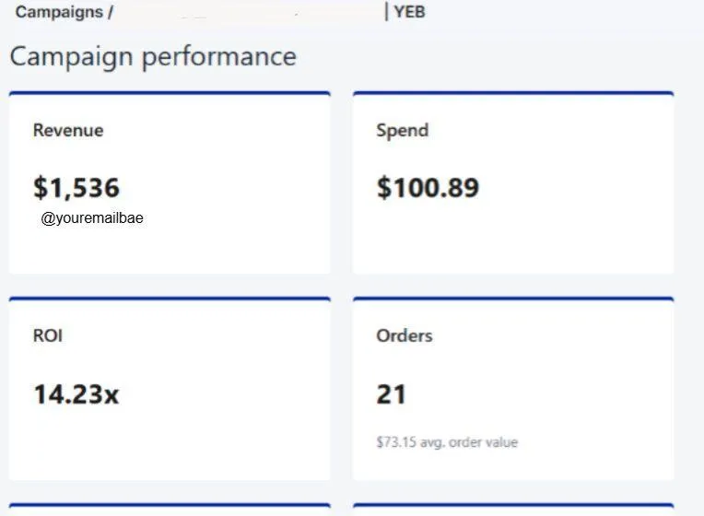Click the $73.15 avg. order value text
The image size is (704, 516).
447,442
